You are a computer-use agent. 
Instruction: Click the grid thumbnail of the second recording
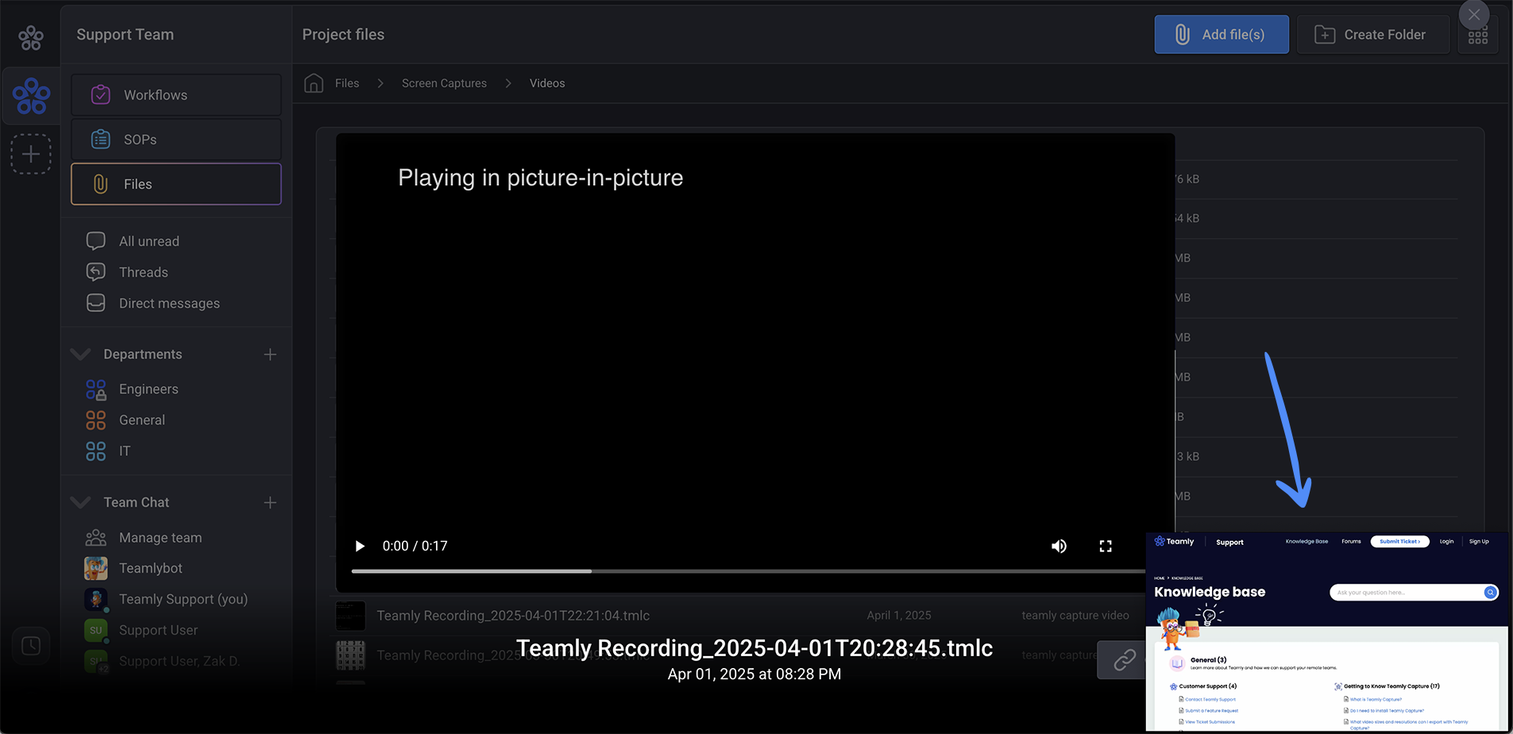[350, 655]
